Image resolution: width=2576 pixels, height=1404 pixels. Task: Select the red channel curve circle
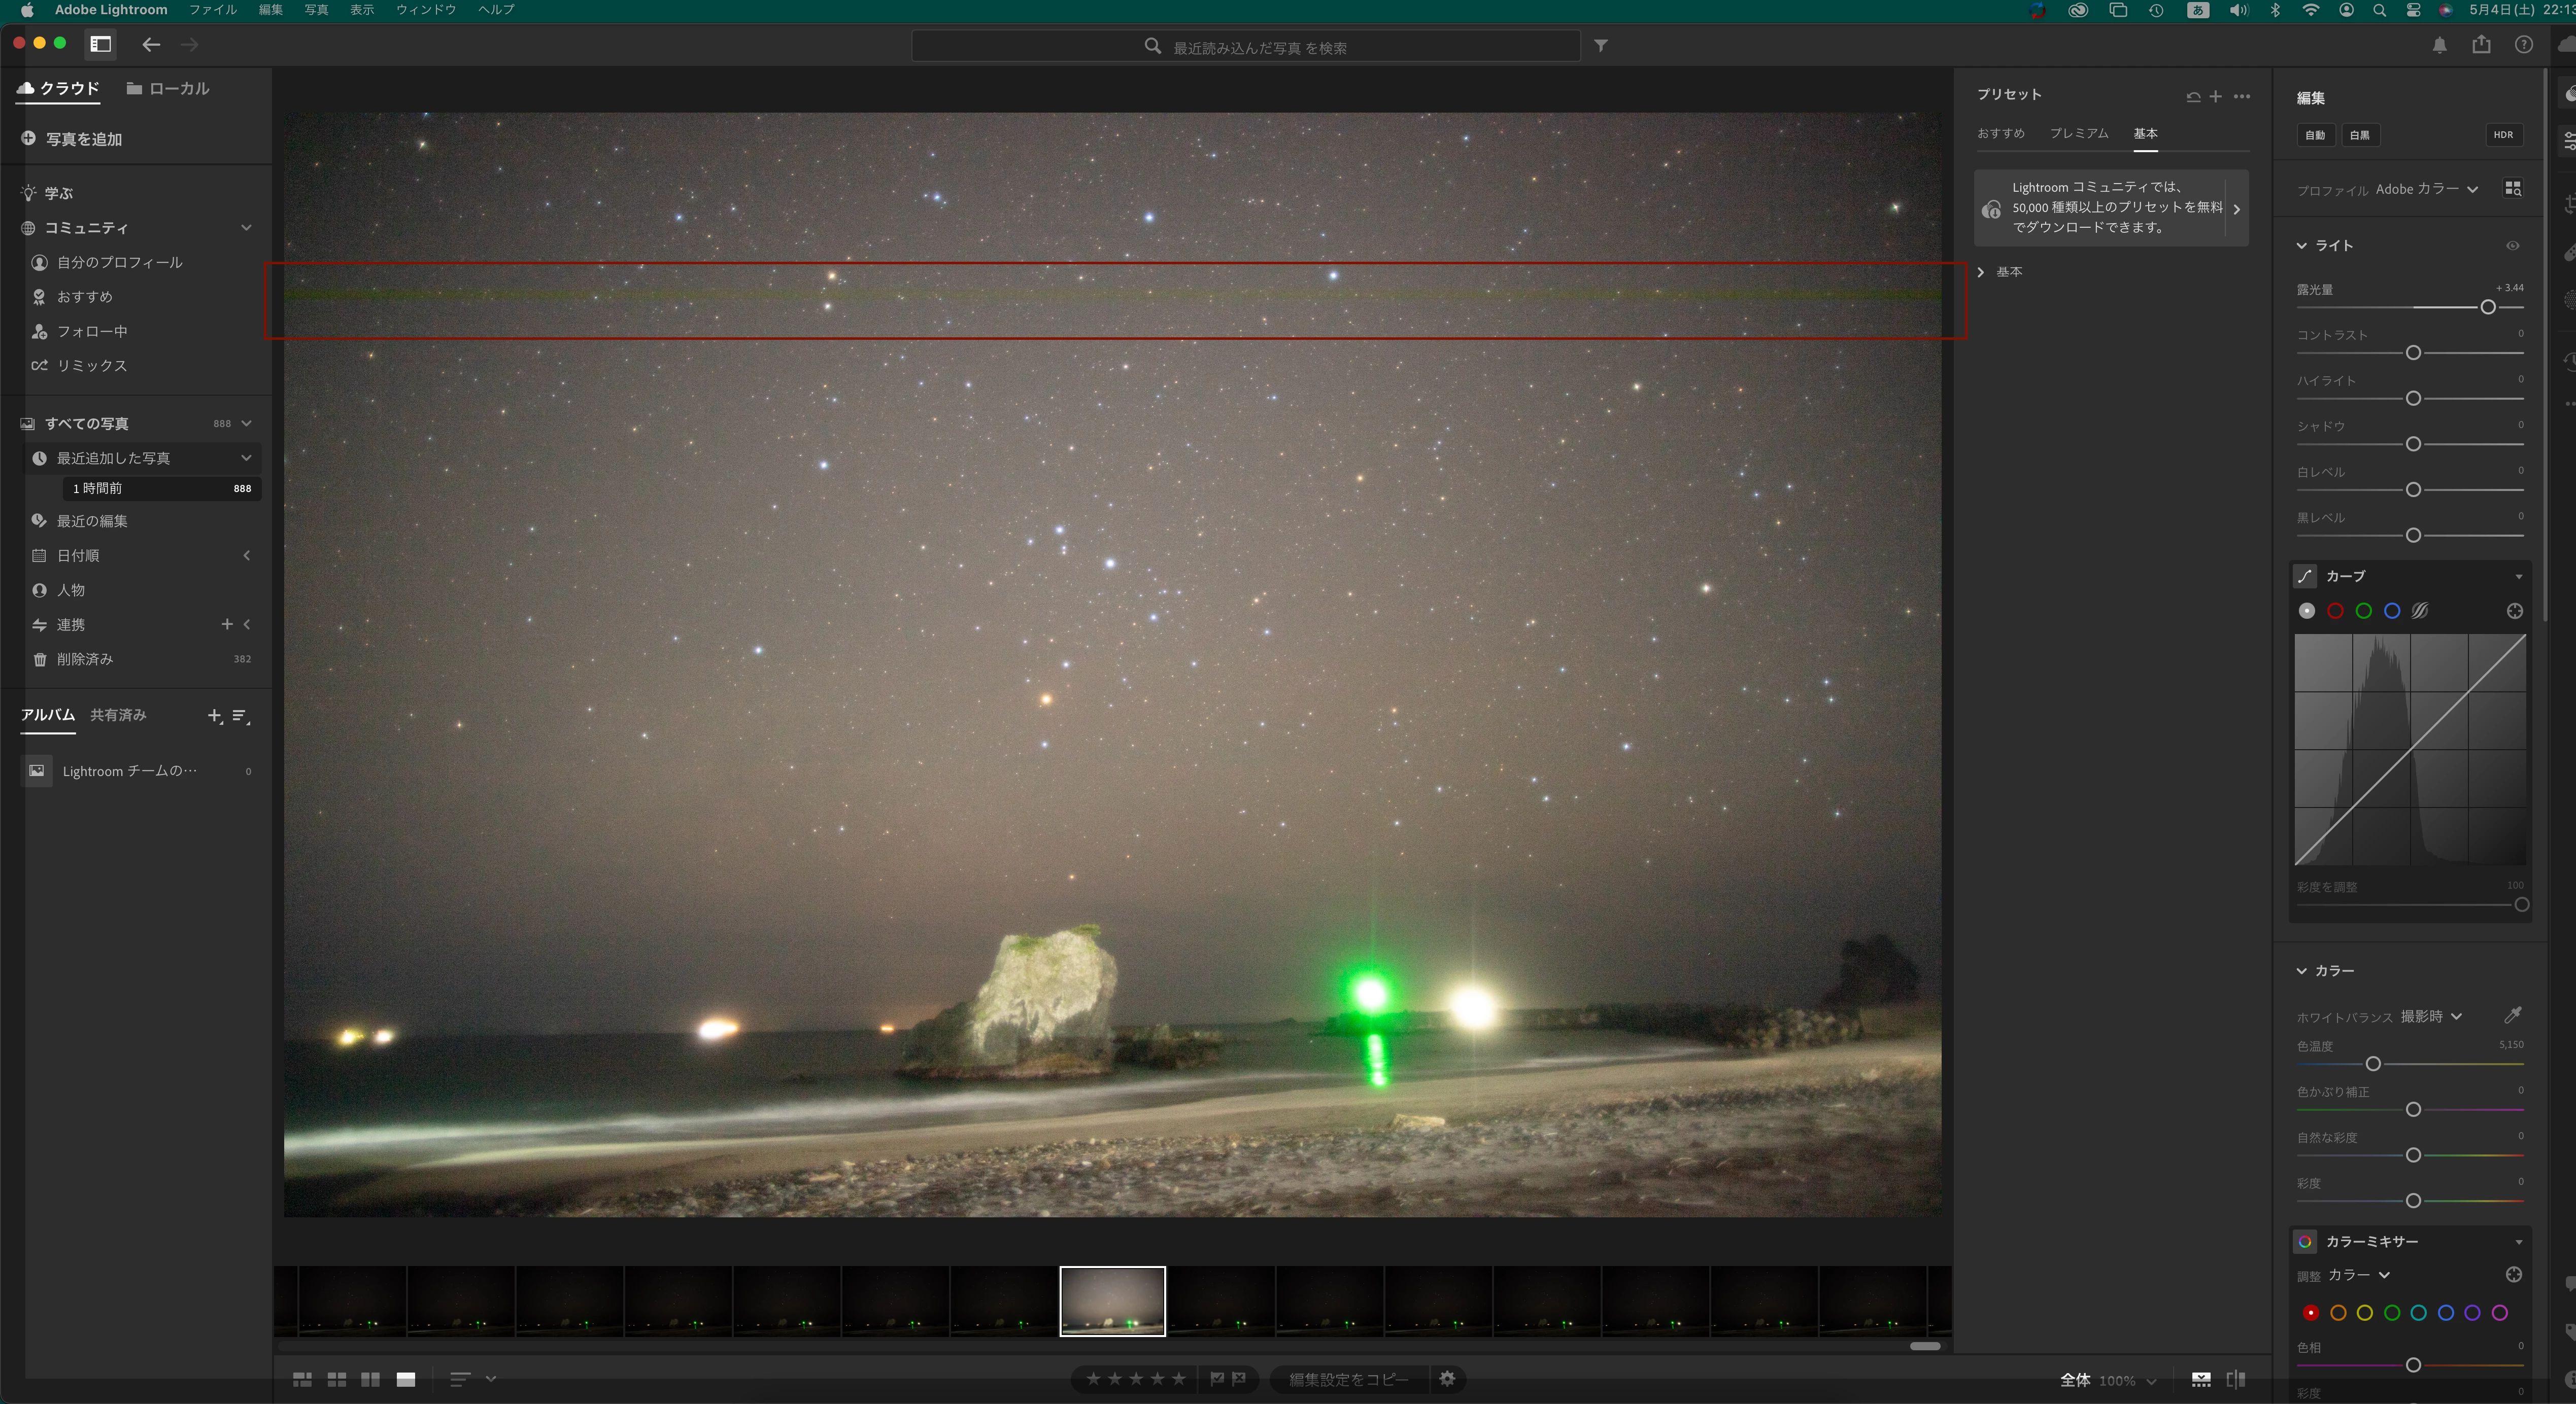click(x=2335, y=611)
